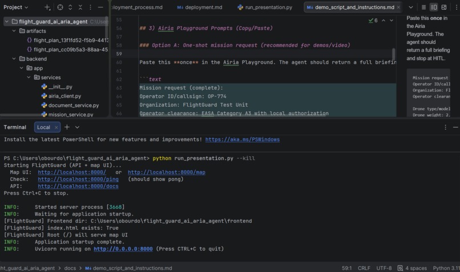Image resolution: width=460 pixels, height=272 pixels.
Task: Open the localhost:8000/map link
Action: (x=166, y=172)
